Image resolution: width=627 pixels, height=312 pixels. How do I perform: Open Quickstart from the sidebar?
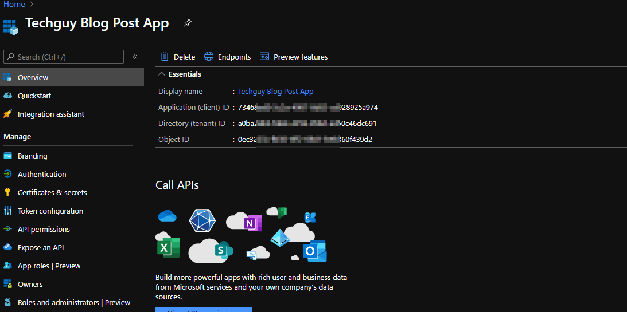coord(34,96)
